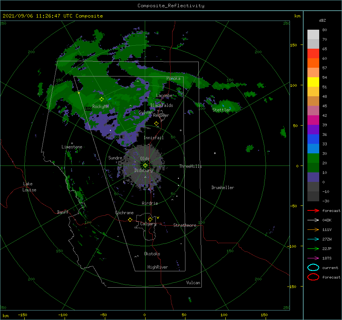Click the Limestone label
The width and height of the screenshot is (342, 320).
click(x=72, y=147)
